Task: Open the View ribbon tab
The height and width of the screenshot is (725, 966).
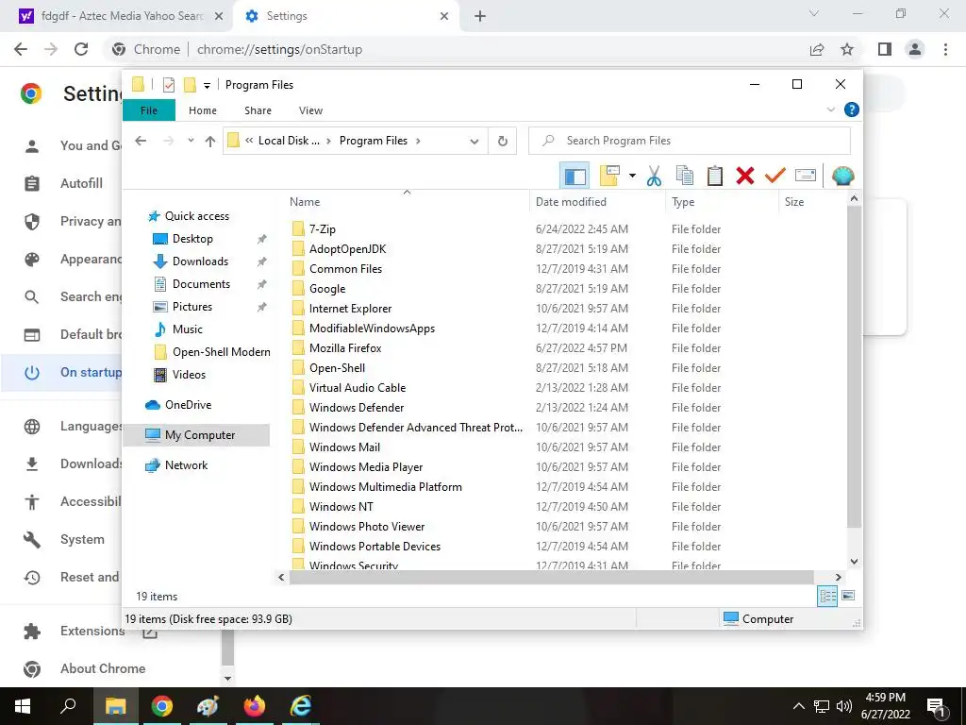Action: (310, 110)
